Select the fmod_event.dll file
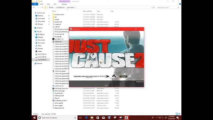 [59, 34]
